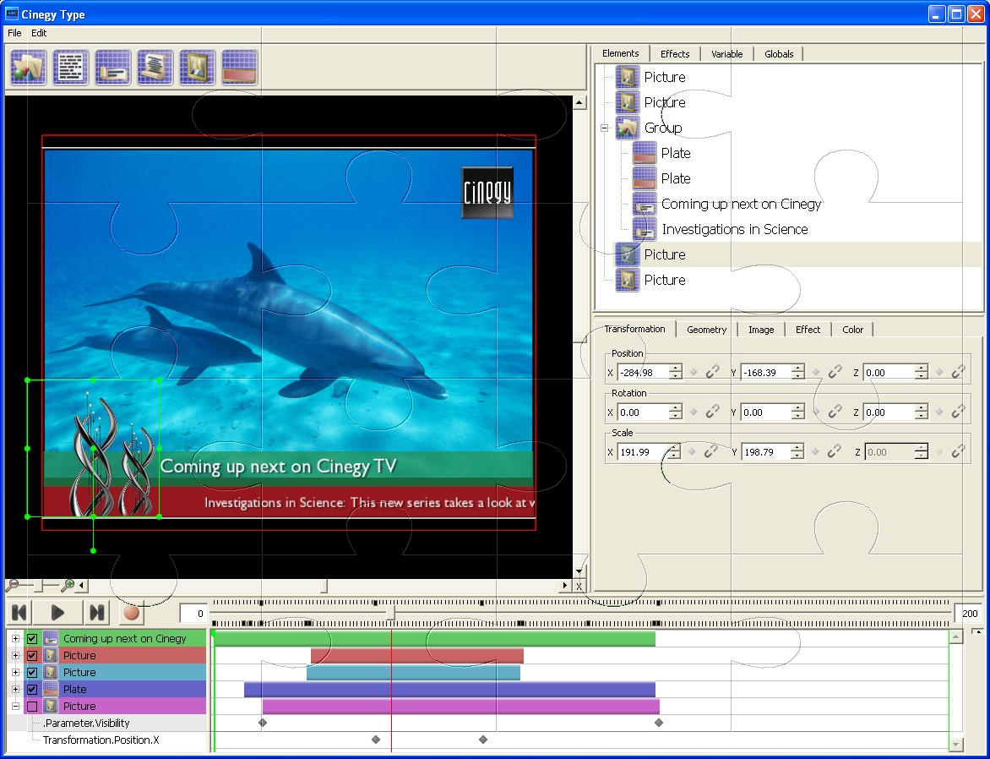
Task: Expand the teal Picture timeline track
Action: coord(16,673)
